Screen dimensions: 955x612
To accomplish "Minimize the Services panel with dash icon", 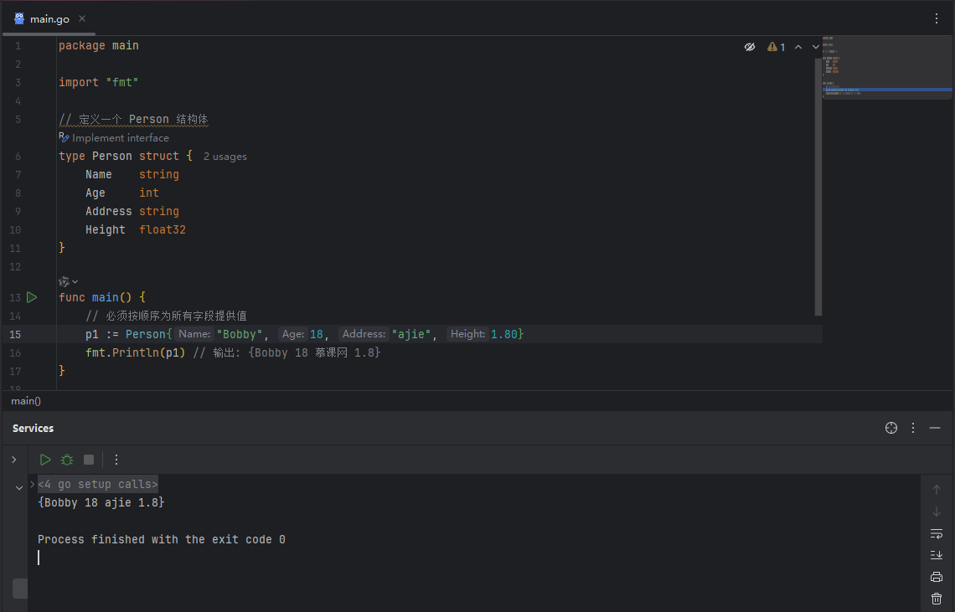I will pos(935,428).
